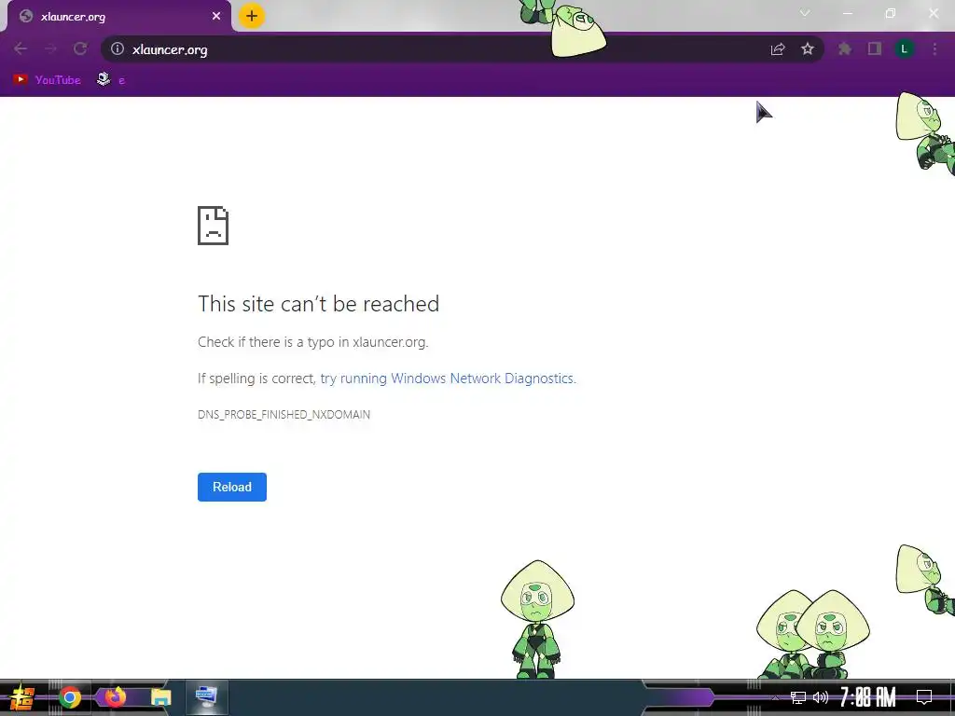Open the computer monitor taskbar app

pyautogui.click(x=206, y=697)
